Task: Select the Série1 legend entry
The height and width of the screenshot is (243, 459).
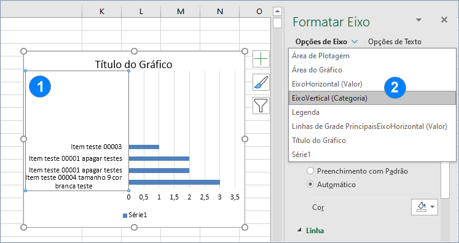Action: click(135, 215)
